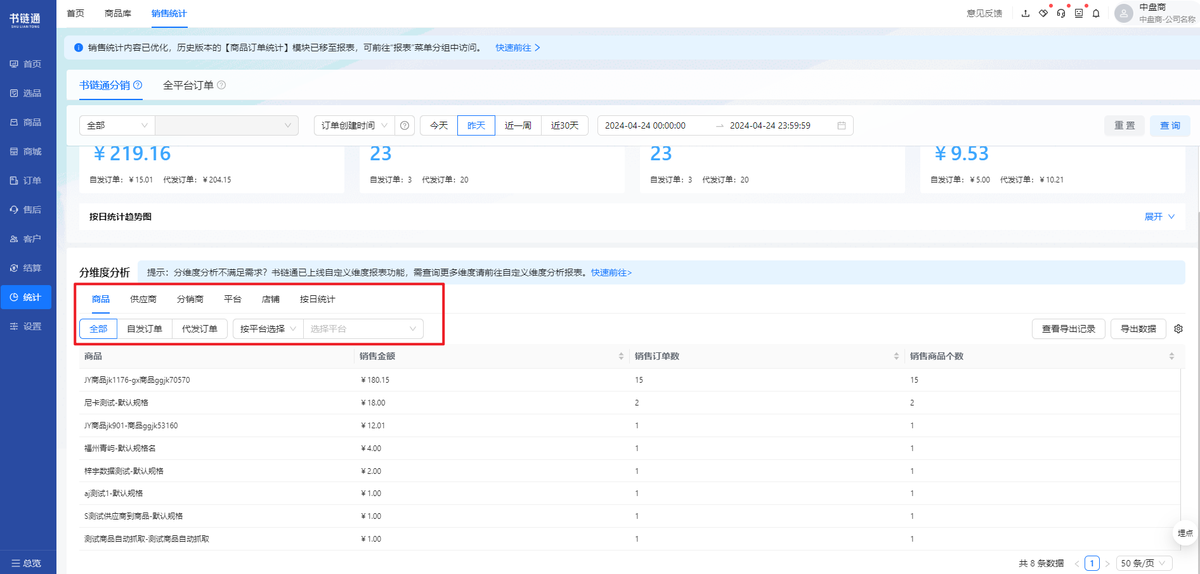Open table column settings gear icon
Image resolution: width=1200 pixels, height=574 pixels.
tap(1178, 329)
